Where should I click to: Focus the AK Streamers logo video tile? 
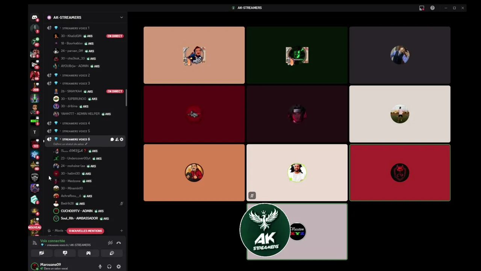[297, 231]
